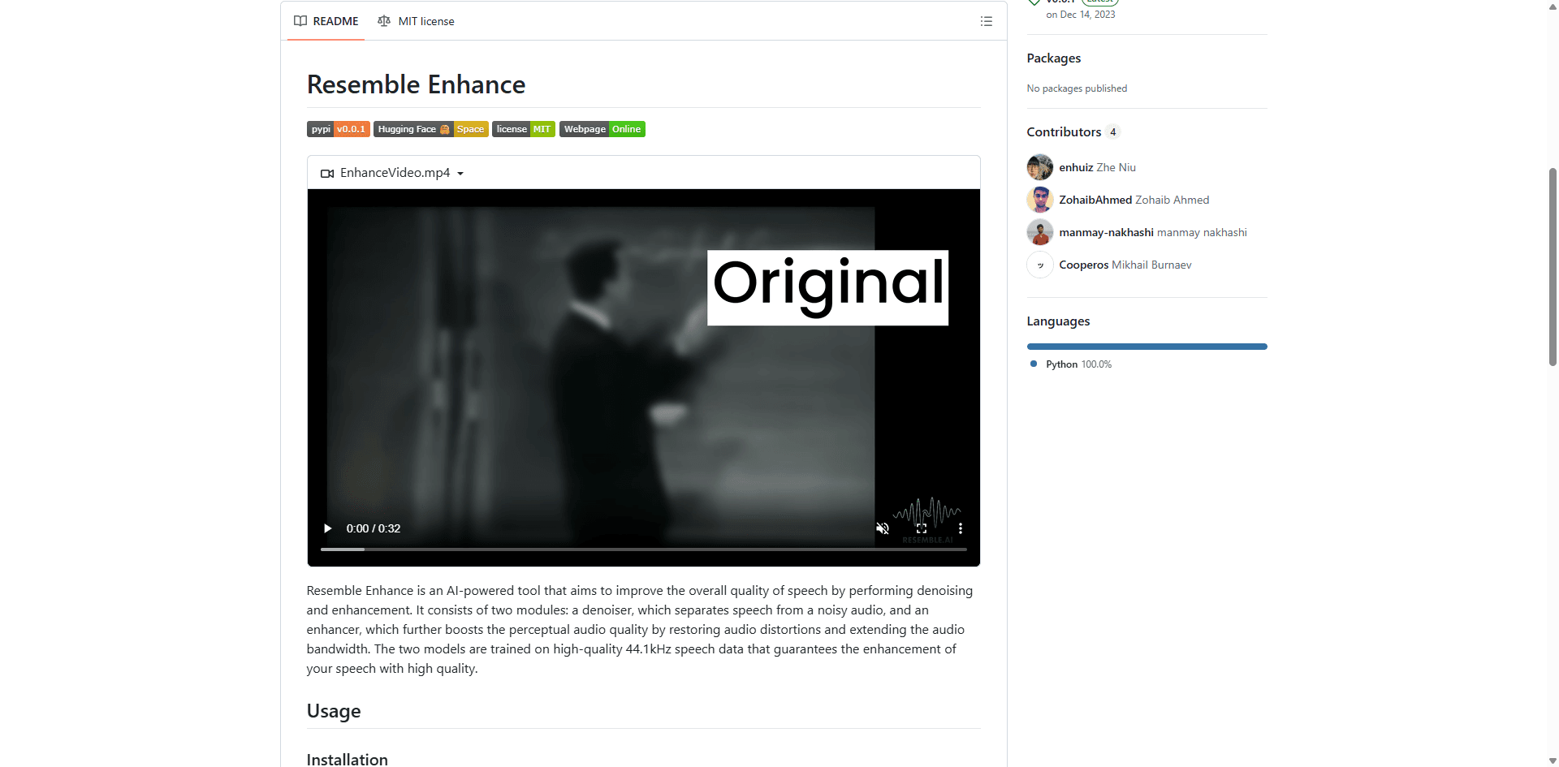The height and width of the screenshot is (767, 1559).
Task: Click the page vertical scrollbar
Action: (x=1553, y=268)
